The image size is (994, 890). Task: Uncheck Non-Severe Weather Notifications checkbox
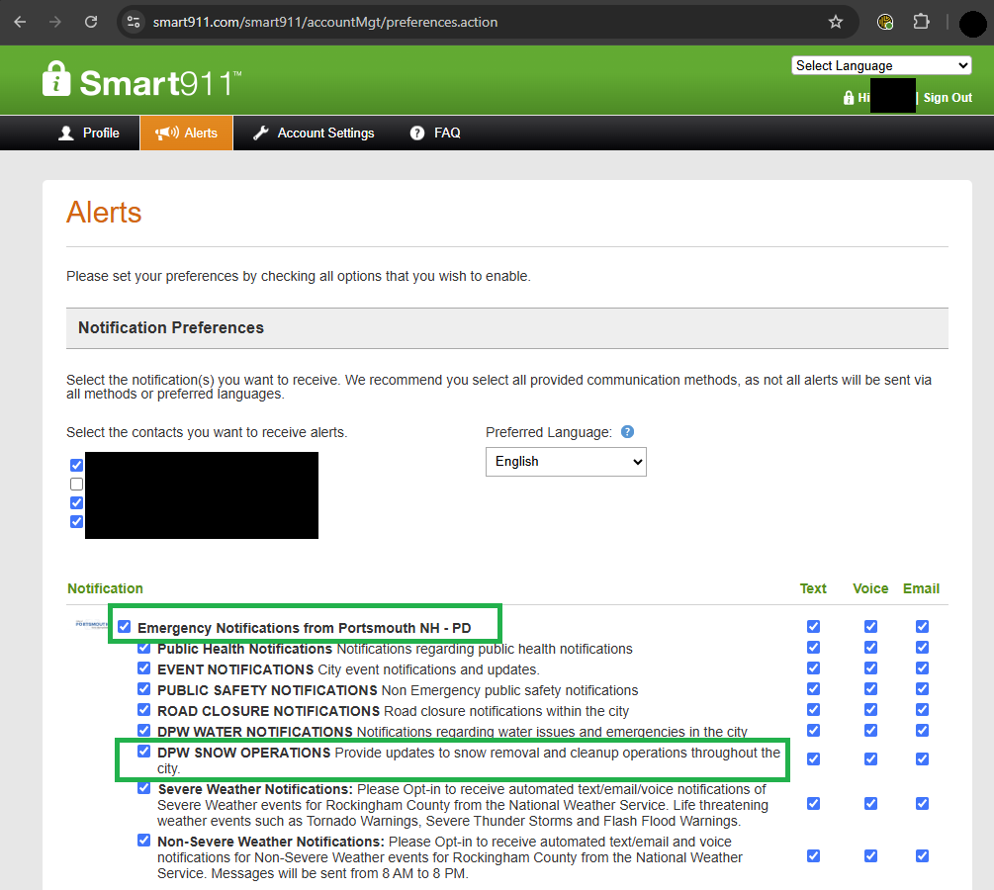tap(143, 841)
